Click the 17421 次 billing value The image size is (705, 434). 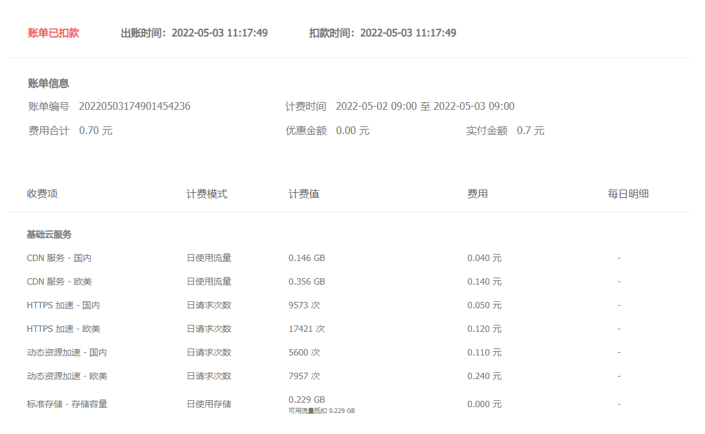(x=306, y=329)
